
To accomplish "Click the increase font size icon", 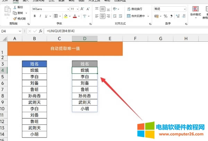I will point(82,9).
